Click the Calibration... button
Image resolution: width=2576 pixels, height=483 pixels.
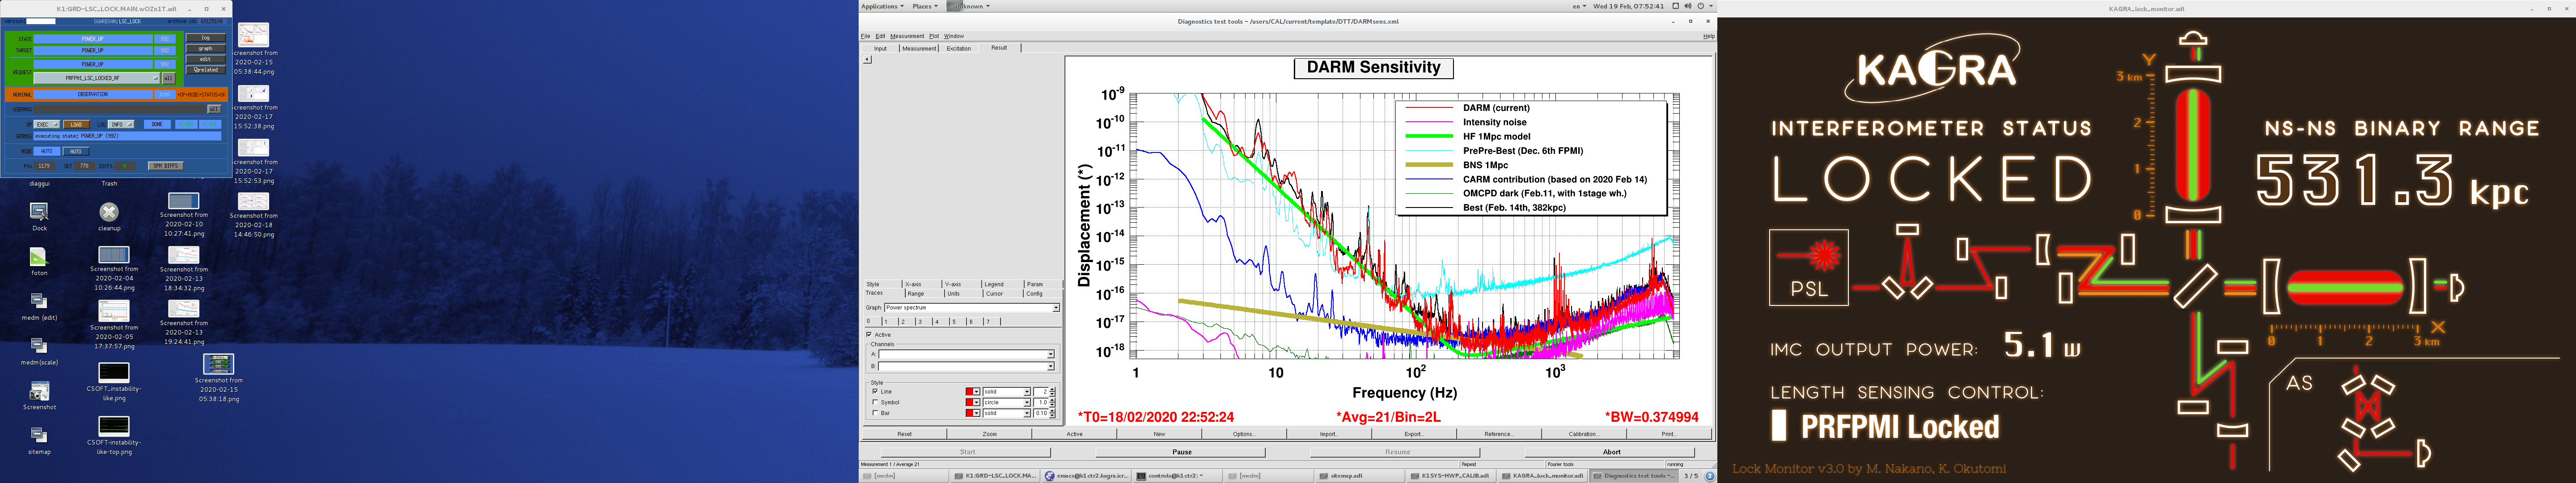[1583, 434]
